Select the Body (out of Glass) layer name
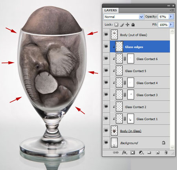This screenshot has width=177, height=170. click(134, 35)
